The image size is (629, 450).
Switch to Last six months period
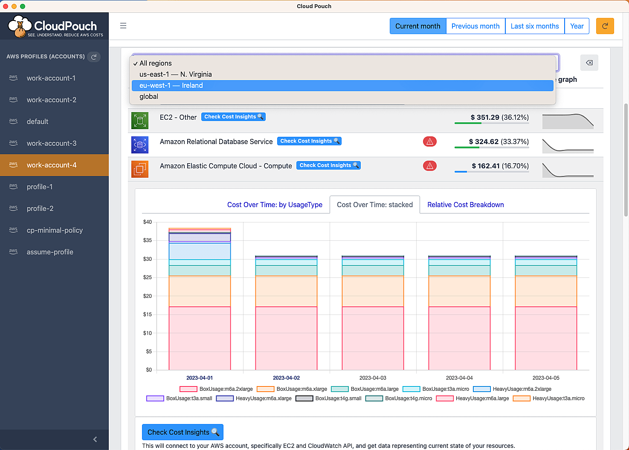click(535, 26)
